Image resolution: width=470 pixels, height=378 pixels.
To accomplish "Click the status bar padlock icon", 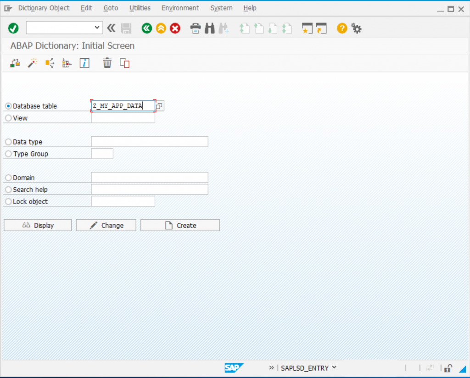I will (448, 368).
